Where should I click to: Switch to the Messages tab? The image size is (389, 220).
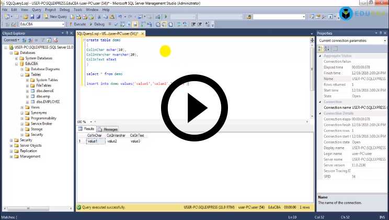click(108, 129)
